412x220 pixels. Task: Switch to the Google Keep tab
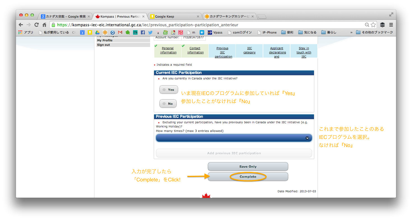(x=173, y=16)
